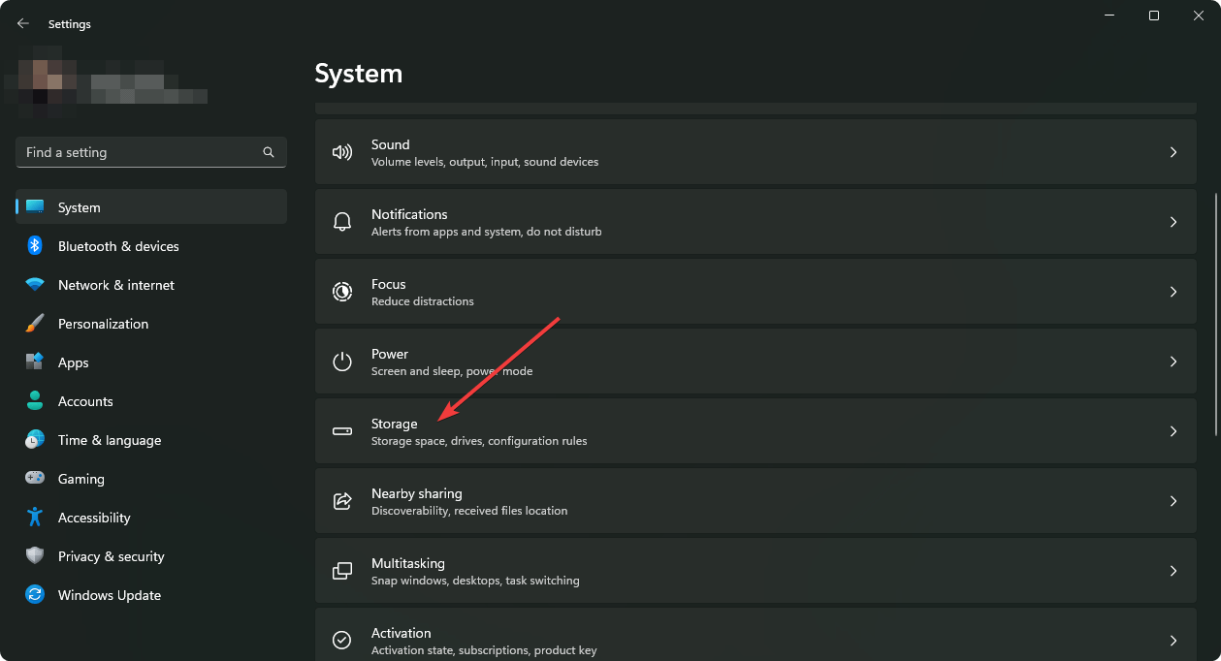Click 'Screen and sleep, power mode' text
Viewport: 1221px width, 661px height.
(x=452, y=371)
